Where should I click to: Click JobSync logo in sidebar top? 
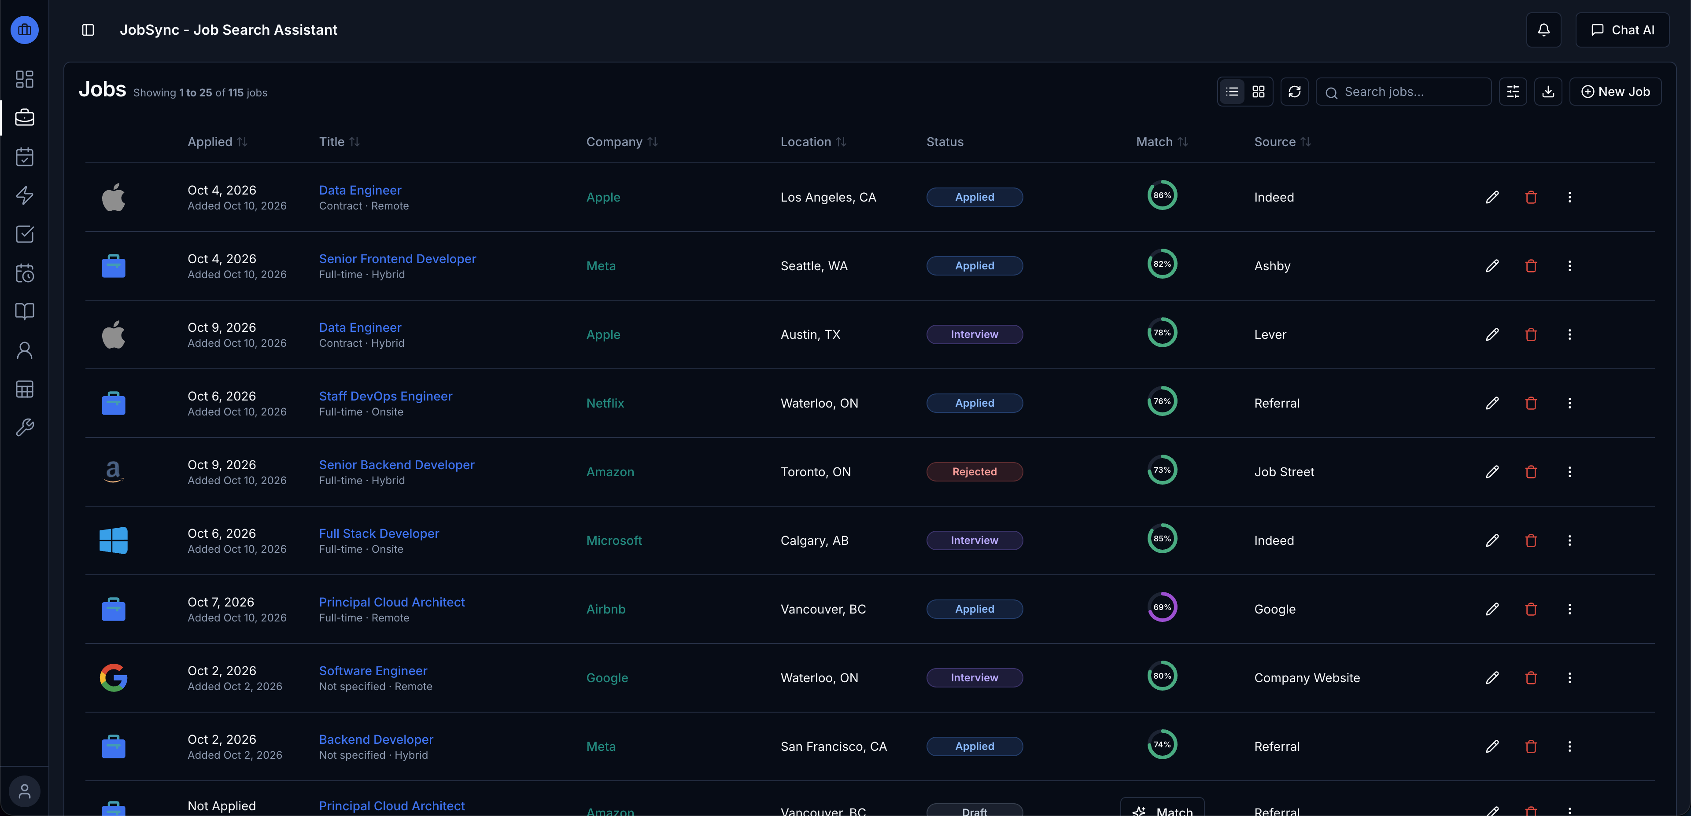tap(24, 30)
